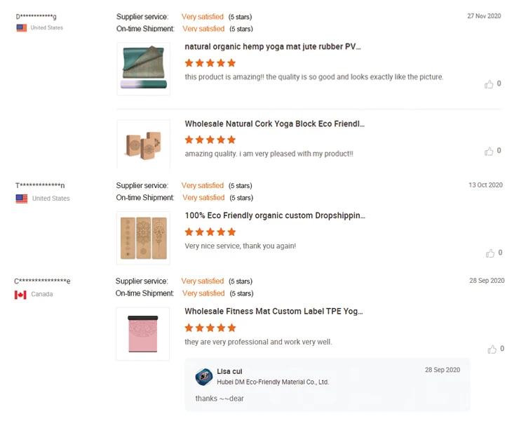Click the Canada flag icon

(x=20, y=295)
